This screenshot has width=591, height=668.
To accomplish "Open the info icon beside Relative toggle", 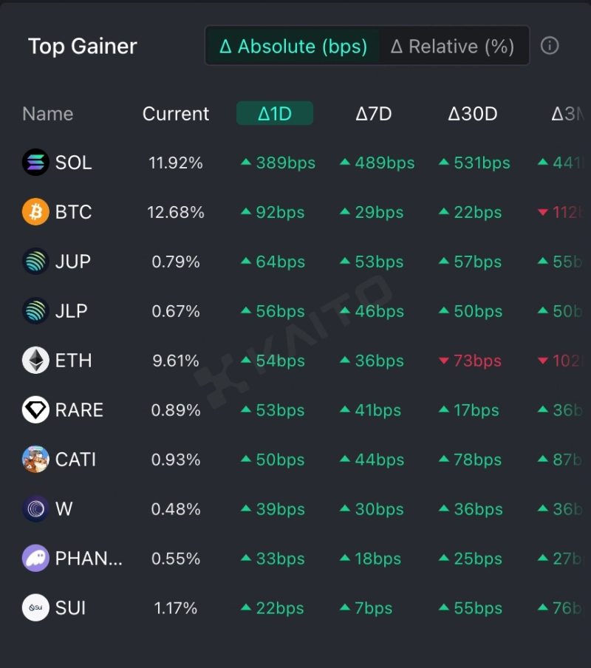I will click(x=550, y=46).
